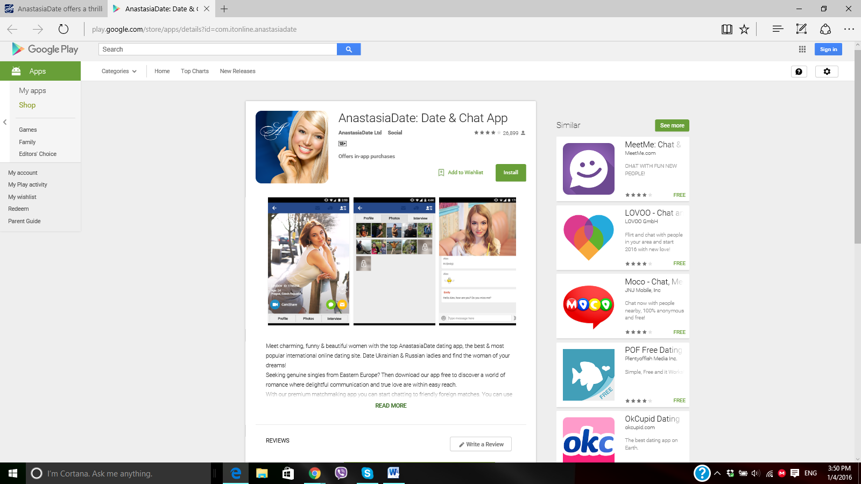This screenshot has width=861, height=484.
Task: Click the Google Play search field
Action: 218,49
